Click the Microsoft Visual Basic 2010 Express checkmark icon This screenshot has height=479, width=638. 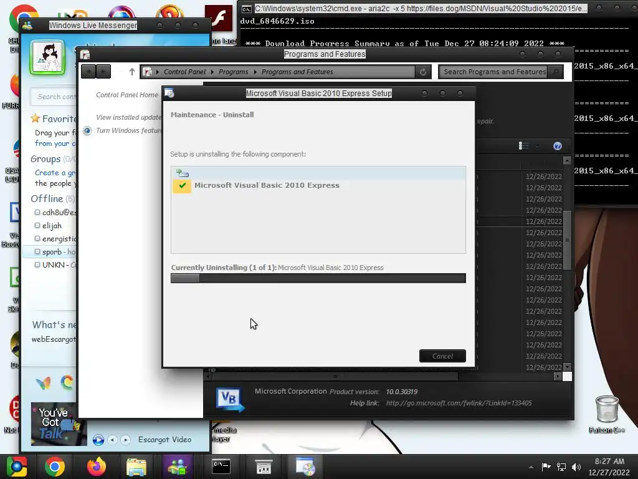[x=182, y=186]
